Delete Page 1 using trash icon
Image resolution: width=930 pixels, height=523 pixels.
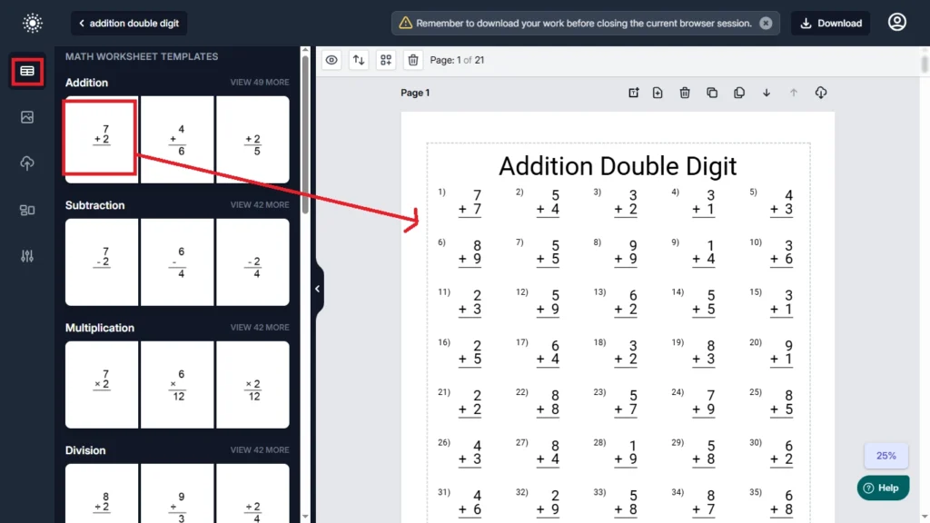(685, 93)
